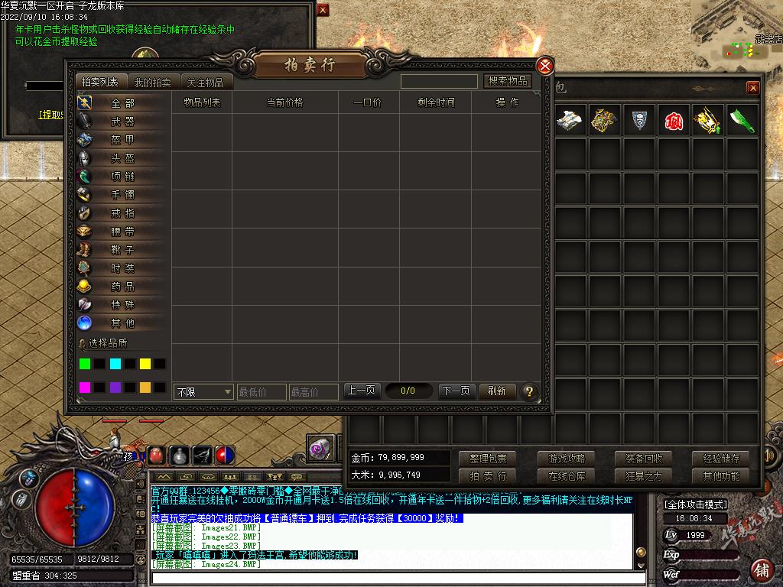Open the 不限 filter dropdown
This screenshot has width=783, height=587.
tap(203, 392)
